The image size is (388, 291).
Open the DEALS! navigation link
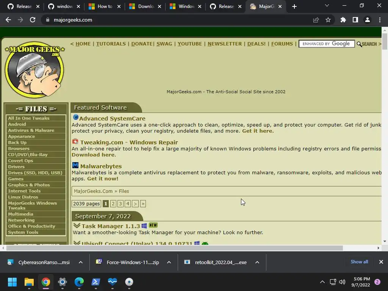(x=257, y=44)
